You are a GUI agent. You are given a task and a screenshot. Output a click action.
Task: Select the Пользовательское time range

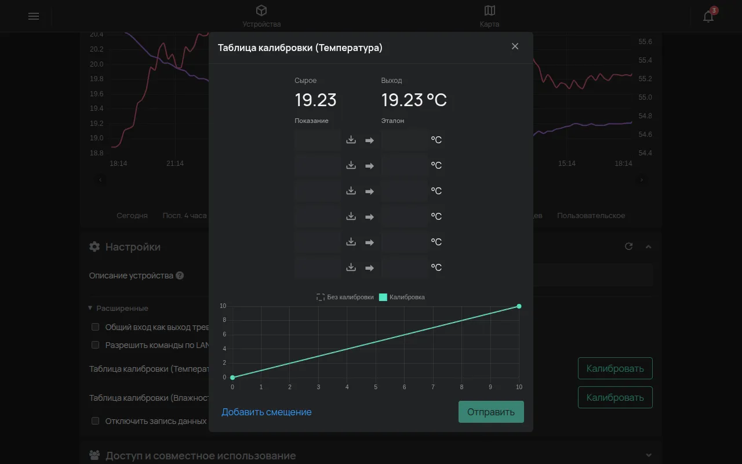pos(591,215)
